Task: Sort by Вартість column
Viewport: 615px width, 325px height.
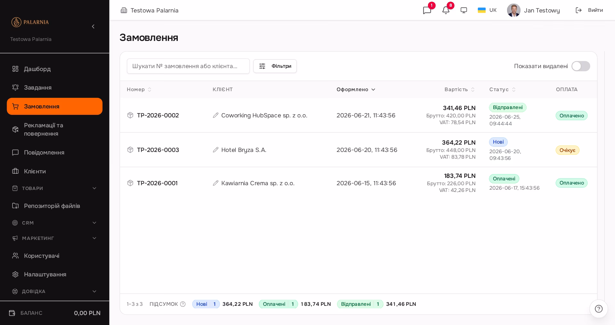Action: point(460,89)
